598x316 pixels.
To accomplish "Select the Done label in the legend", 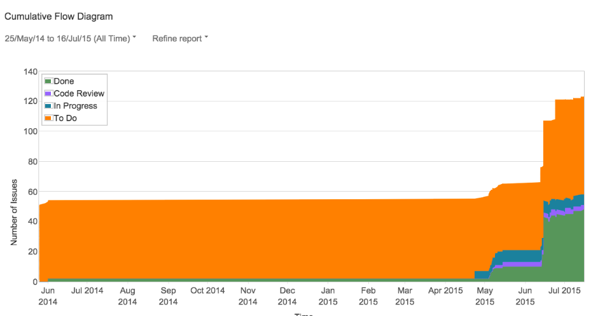I will pos(64,82).
